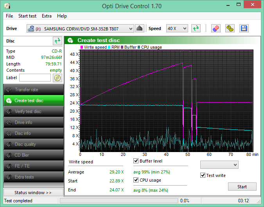Select the Transfer rate test label

coord(27,90)
